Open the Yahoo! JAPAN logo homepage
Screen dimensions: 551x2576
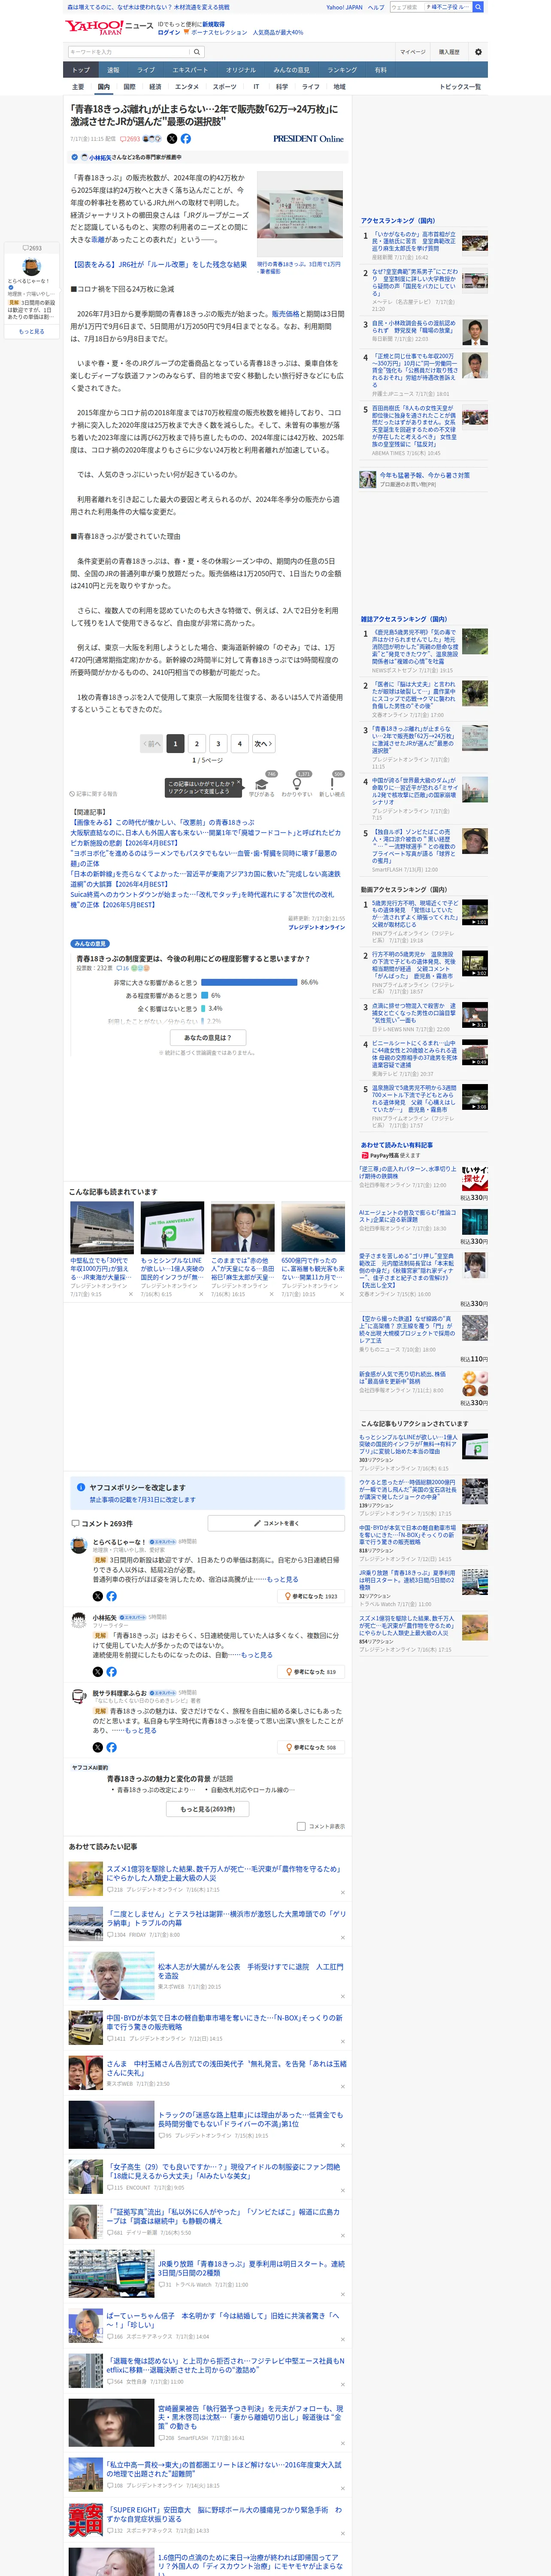pos(95,28)
